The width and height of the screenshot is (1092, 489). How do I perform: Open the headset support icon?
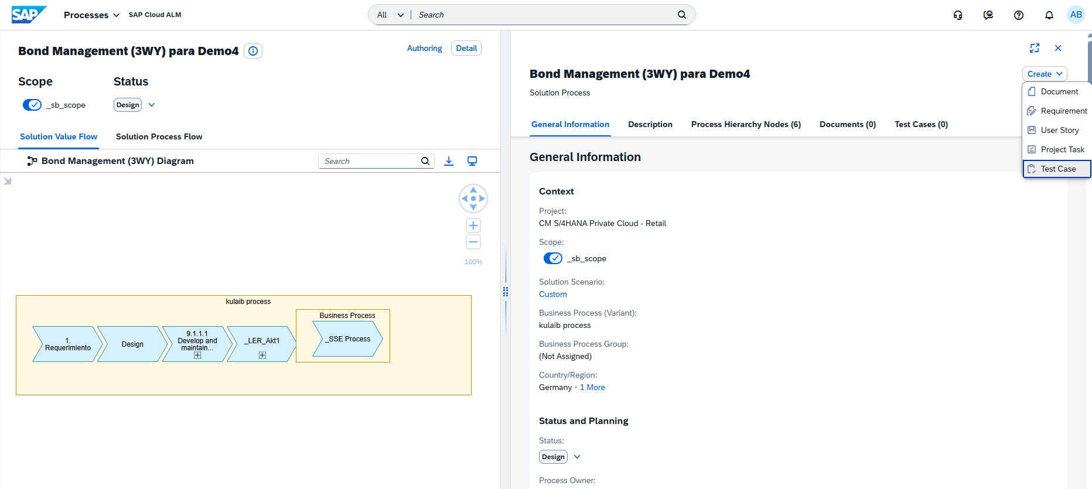tap(958, 15)
